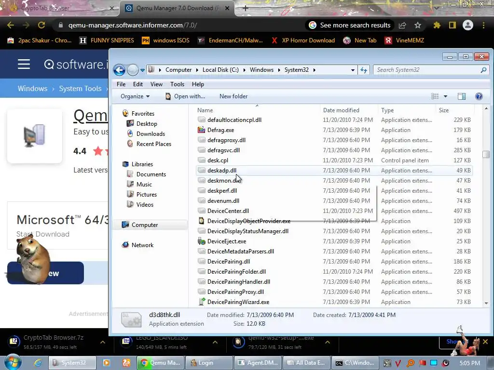Screen dimensions: 494x370
Task: Select defaultlocationcpl.dll file
Action: click(x=234, y=120)
